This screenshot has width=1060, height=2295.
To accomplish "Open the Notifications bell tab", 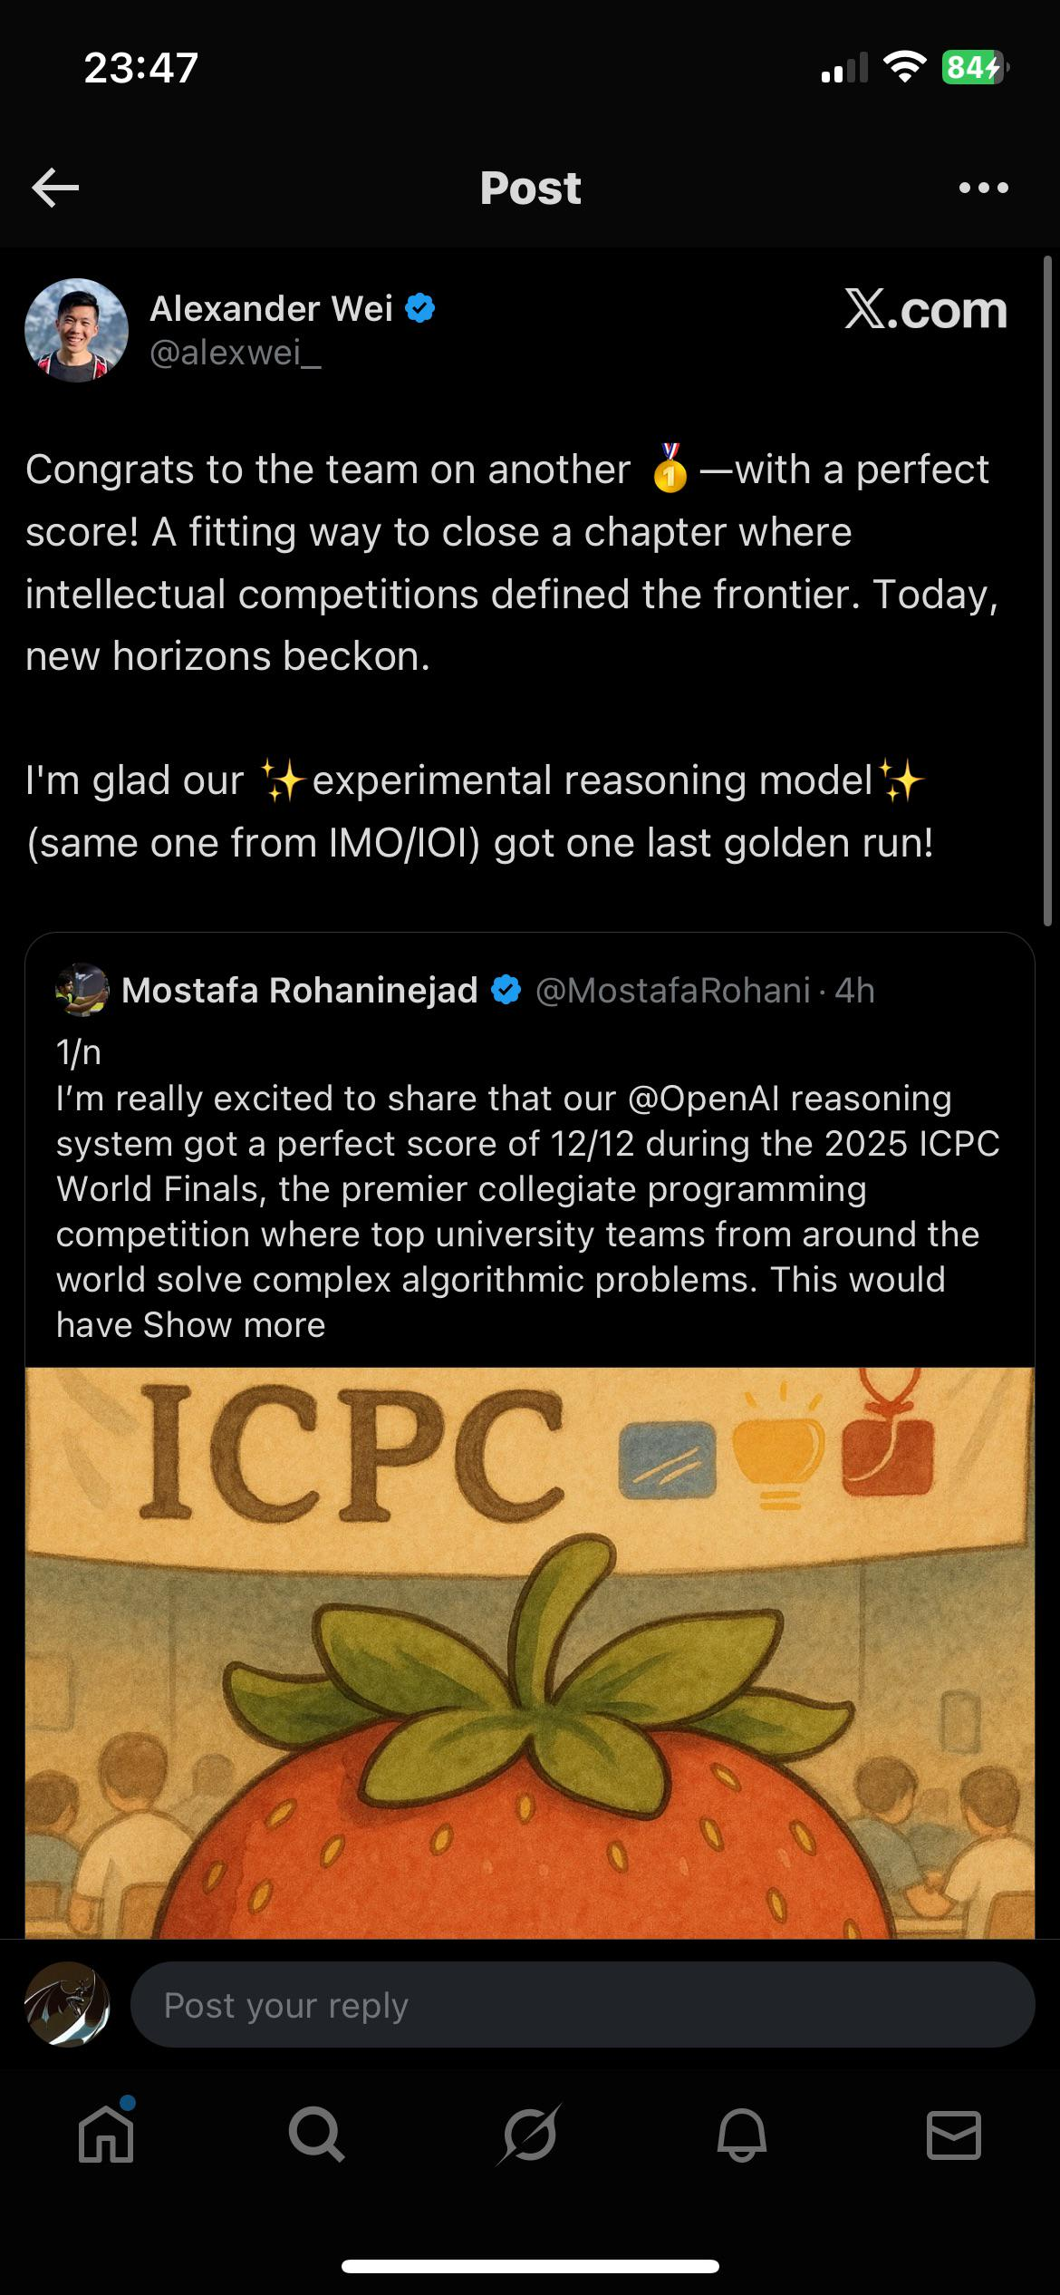I will click(742, 2135).
